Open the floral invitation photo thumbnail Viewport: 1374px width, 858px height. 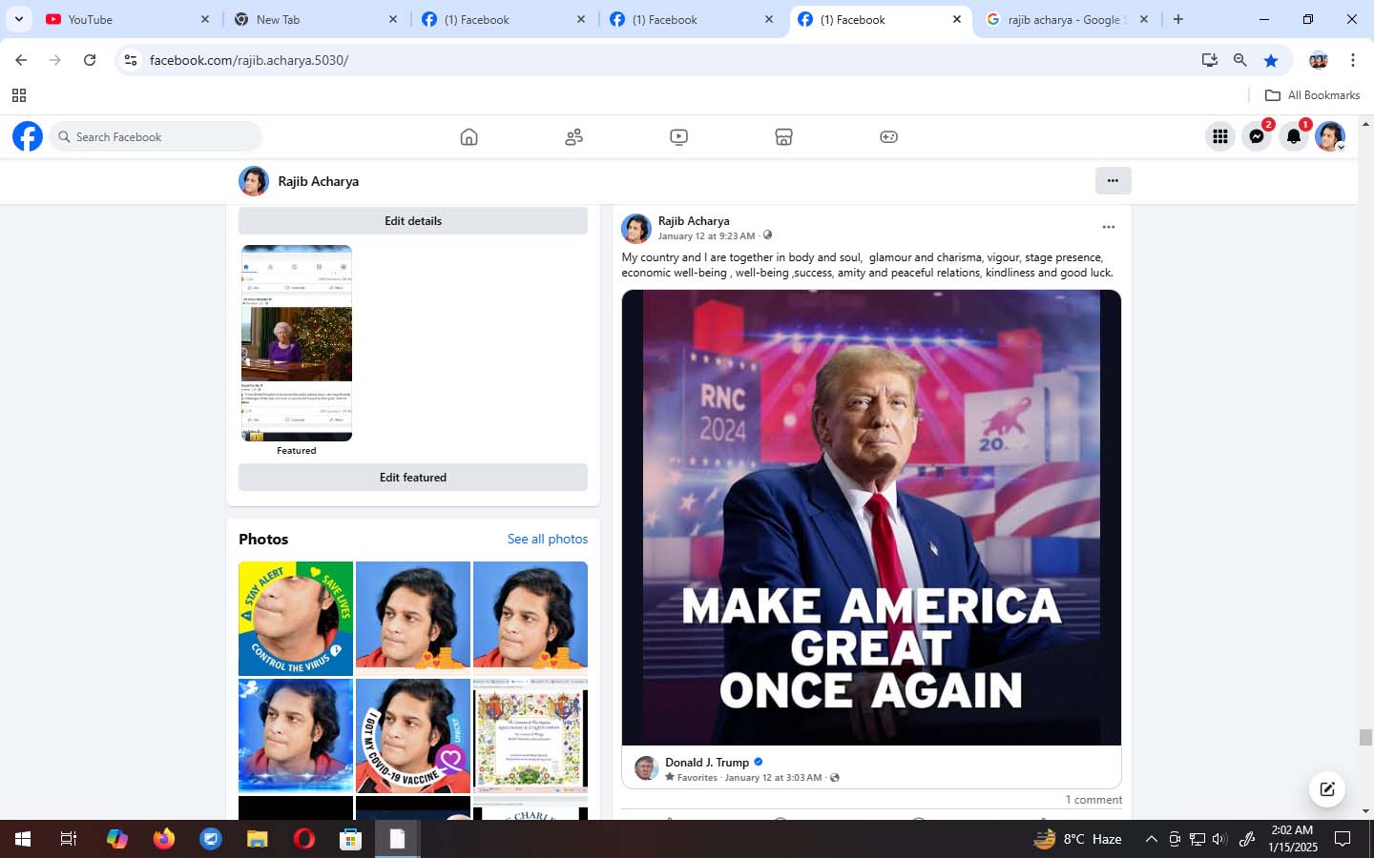(x=531, y=736)
